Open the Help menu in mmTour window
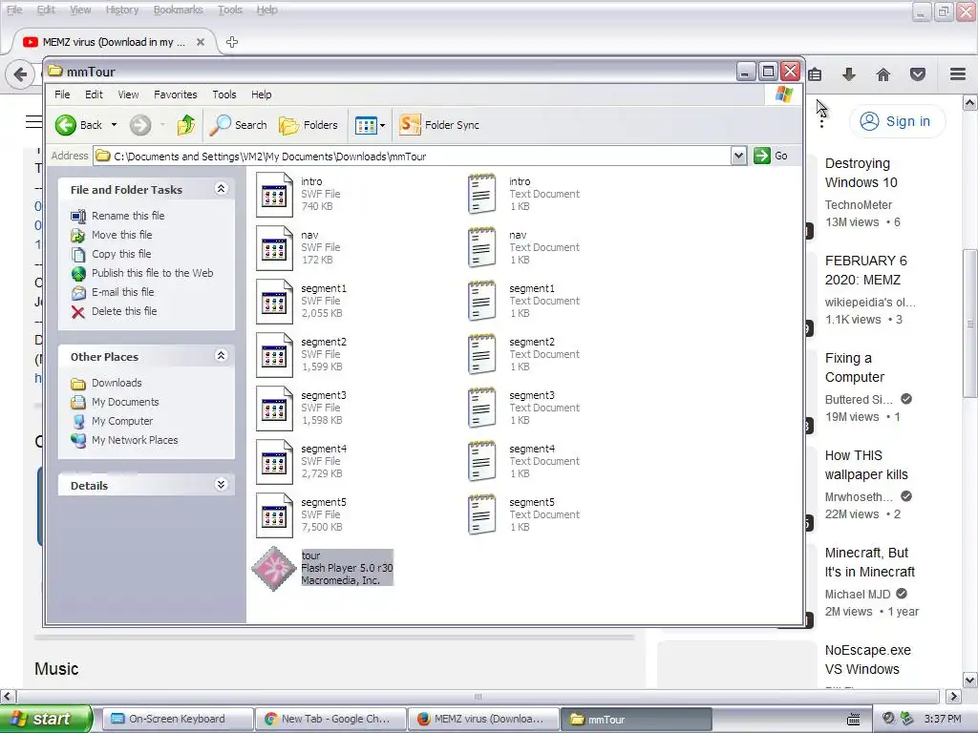Viewport: 978px width, 733px height. [262, 94]
